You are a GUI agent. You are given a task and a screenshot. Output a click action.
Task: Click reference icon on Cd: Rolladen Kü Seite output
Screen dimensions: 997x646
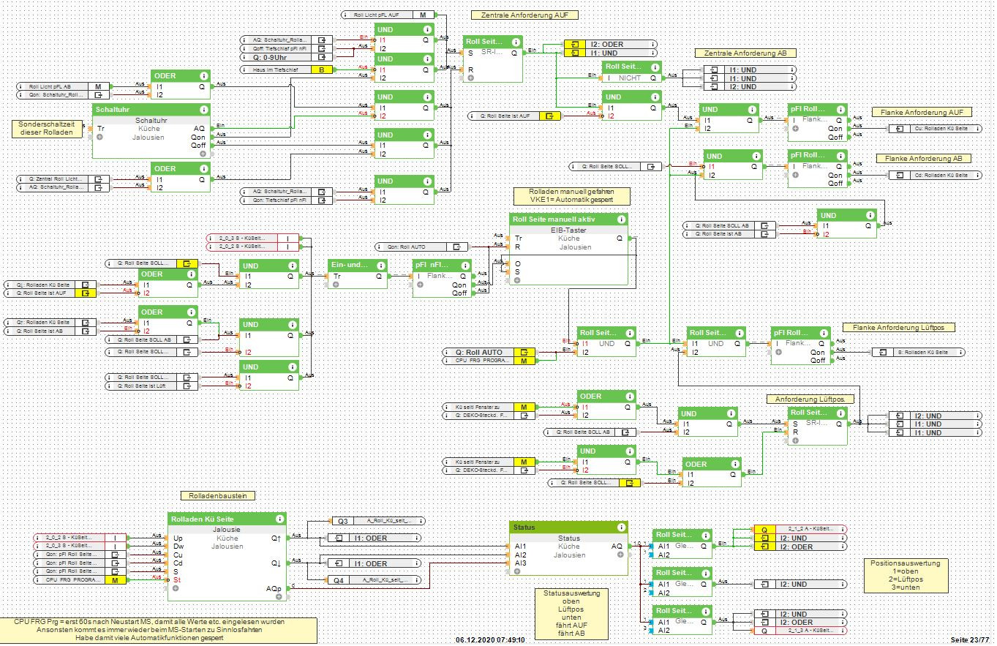tap(899, 175)
